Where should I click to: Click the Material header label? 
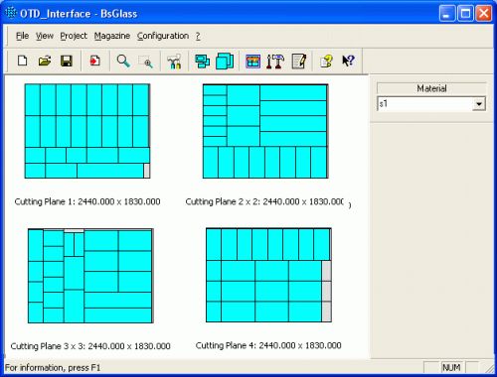click(431, 88)
